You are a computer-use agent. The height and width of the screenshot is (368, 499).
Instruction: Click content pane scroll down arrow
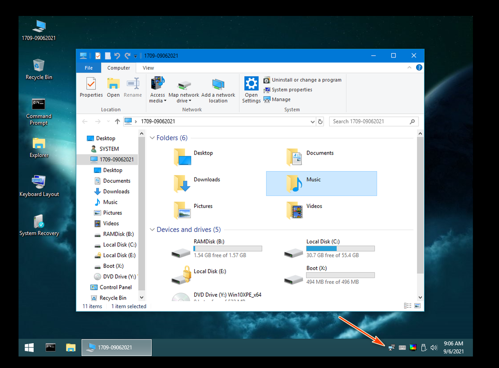pyautogui.click(x=420, y=297)
